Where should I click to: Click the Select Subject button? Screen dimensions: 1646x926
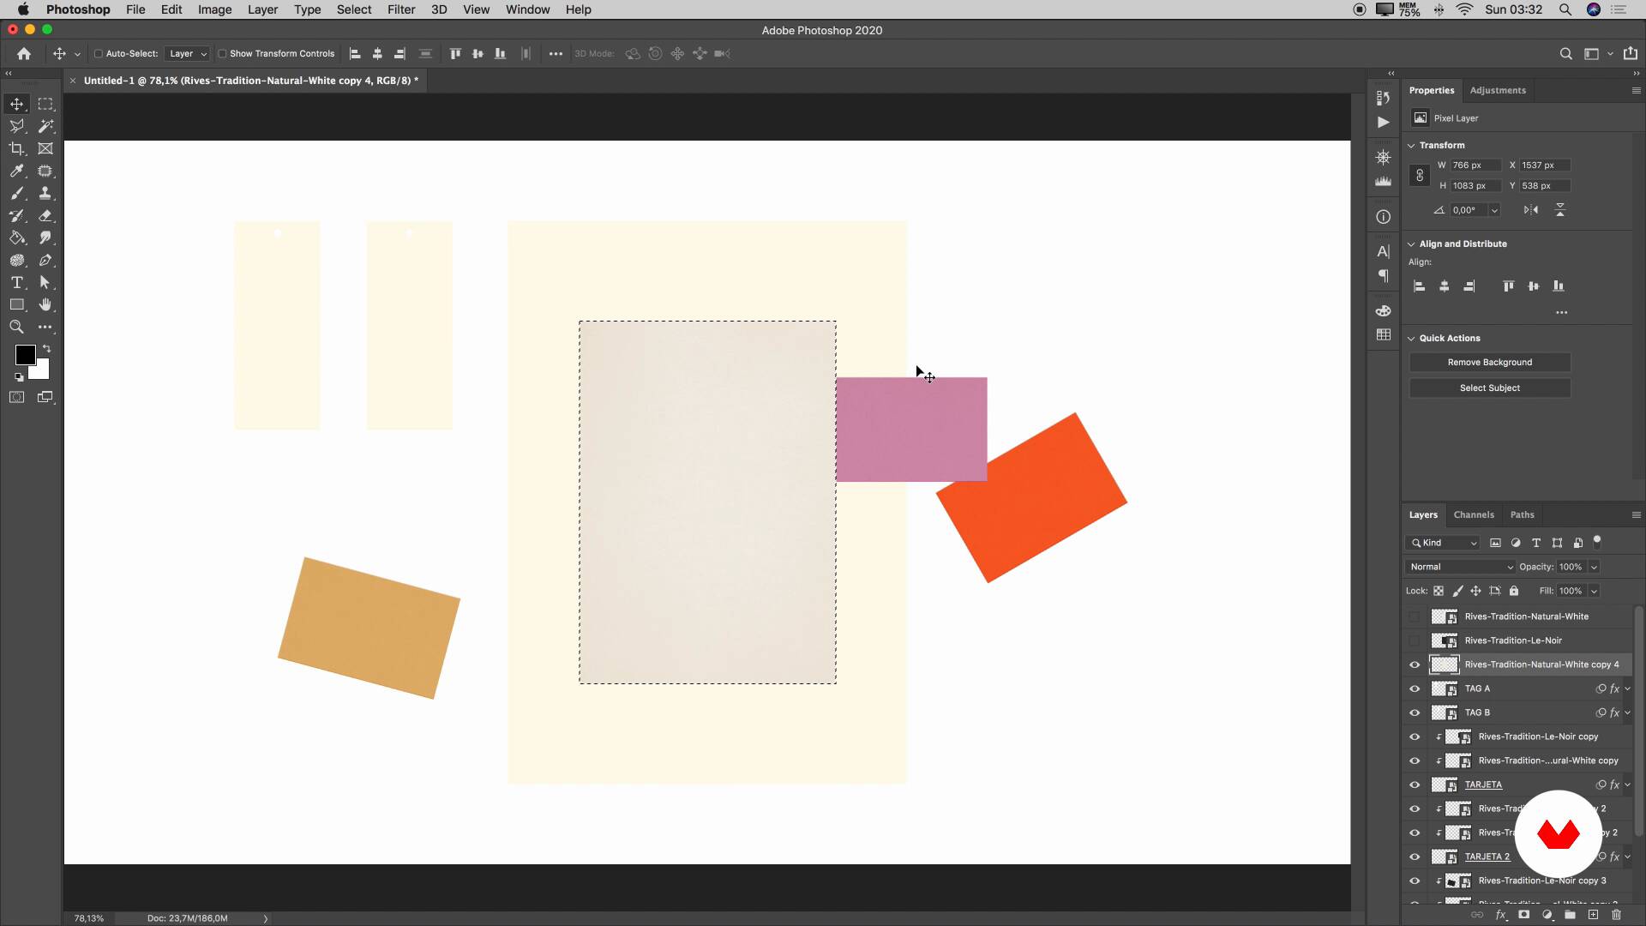1489,388
